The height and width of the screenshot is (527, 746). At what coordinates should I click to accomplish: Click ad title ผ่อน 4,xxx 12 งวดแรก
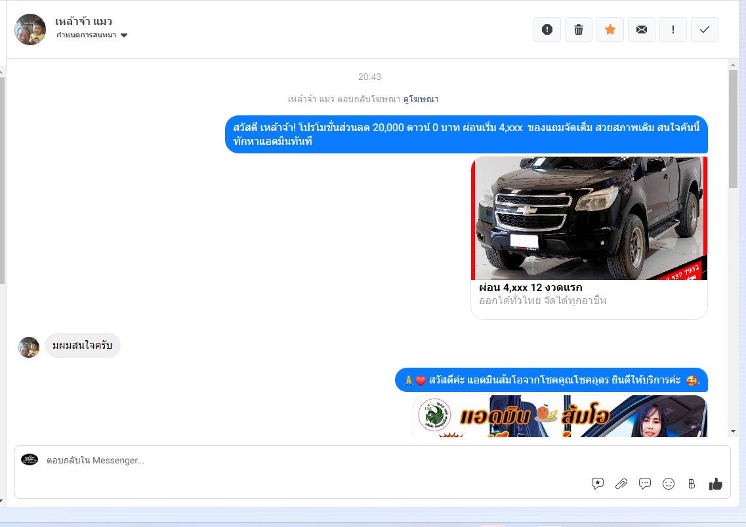(531, 288)
